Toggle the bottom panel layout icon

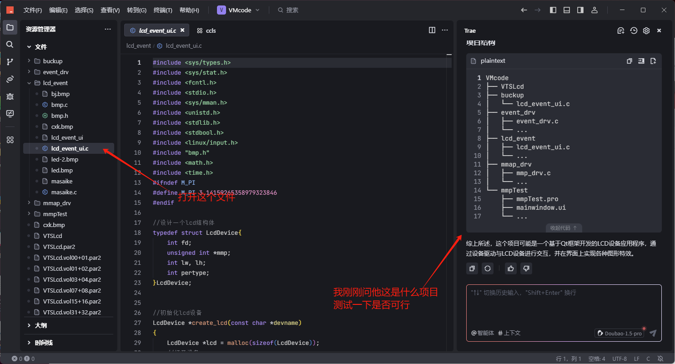coord(567,10)
